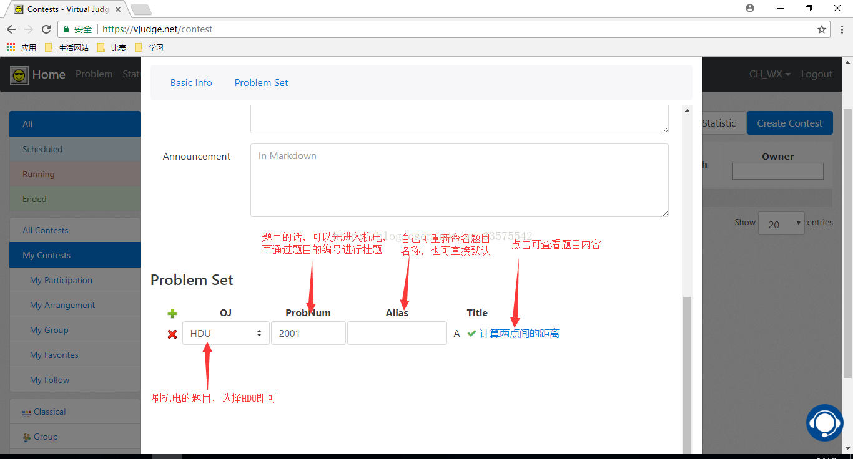Open the Chrome menu
This screenshot has height=459, width=853.
841,29
